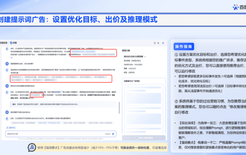Image resolution: width=246 pixels, height=155 pixels.
Task: Tick the 表单按钮点击 checkbox chip
Action: 17,77
